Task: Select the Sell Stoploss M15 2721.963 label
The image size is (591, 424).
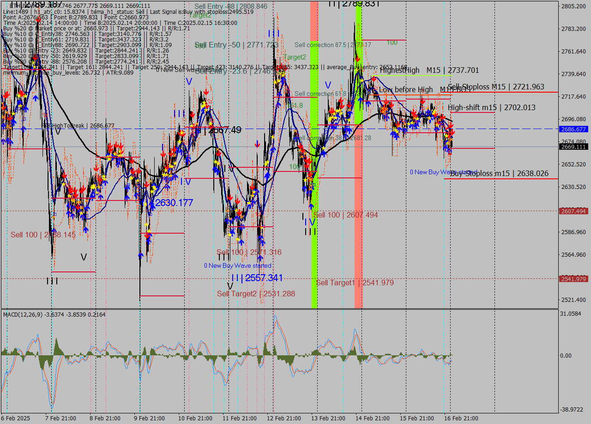Action: tap(495, 87)
